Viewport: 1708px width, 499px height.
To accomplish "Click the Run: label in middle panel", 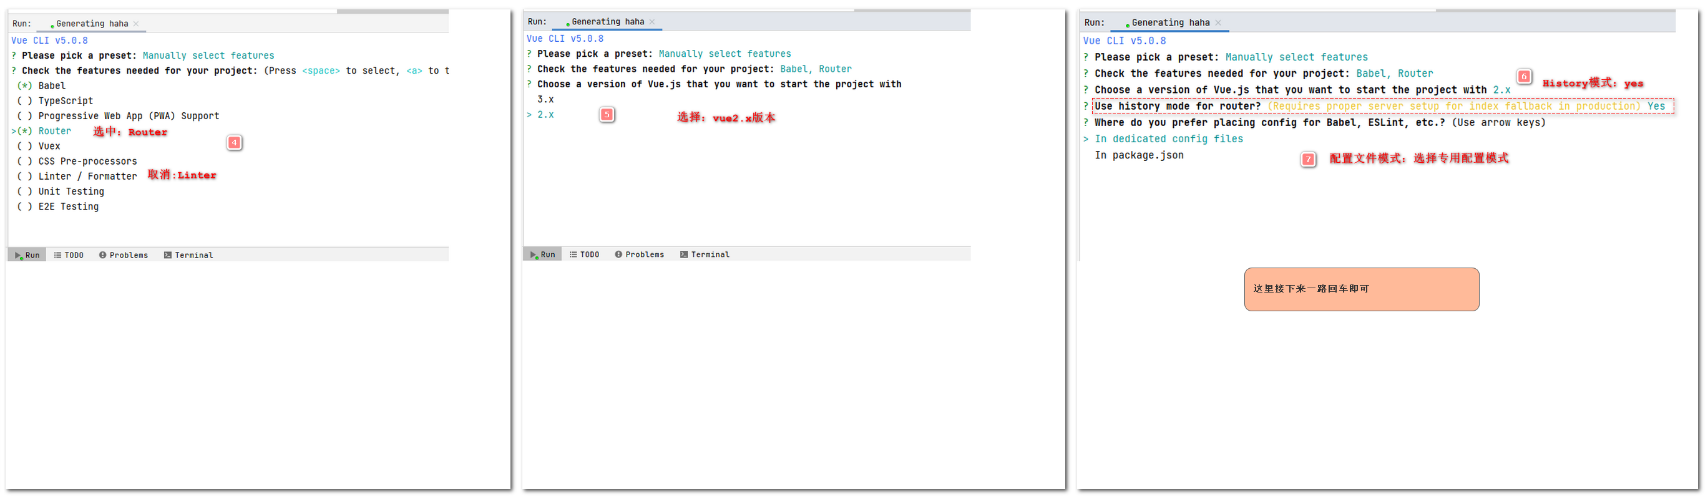I will (x=537, y=22).
